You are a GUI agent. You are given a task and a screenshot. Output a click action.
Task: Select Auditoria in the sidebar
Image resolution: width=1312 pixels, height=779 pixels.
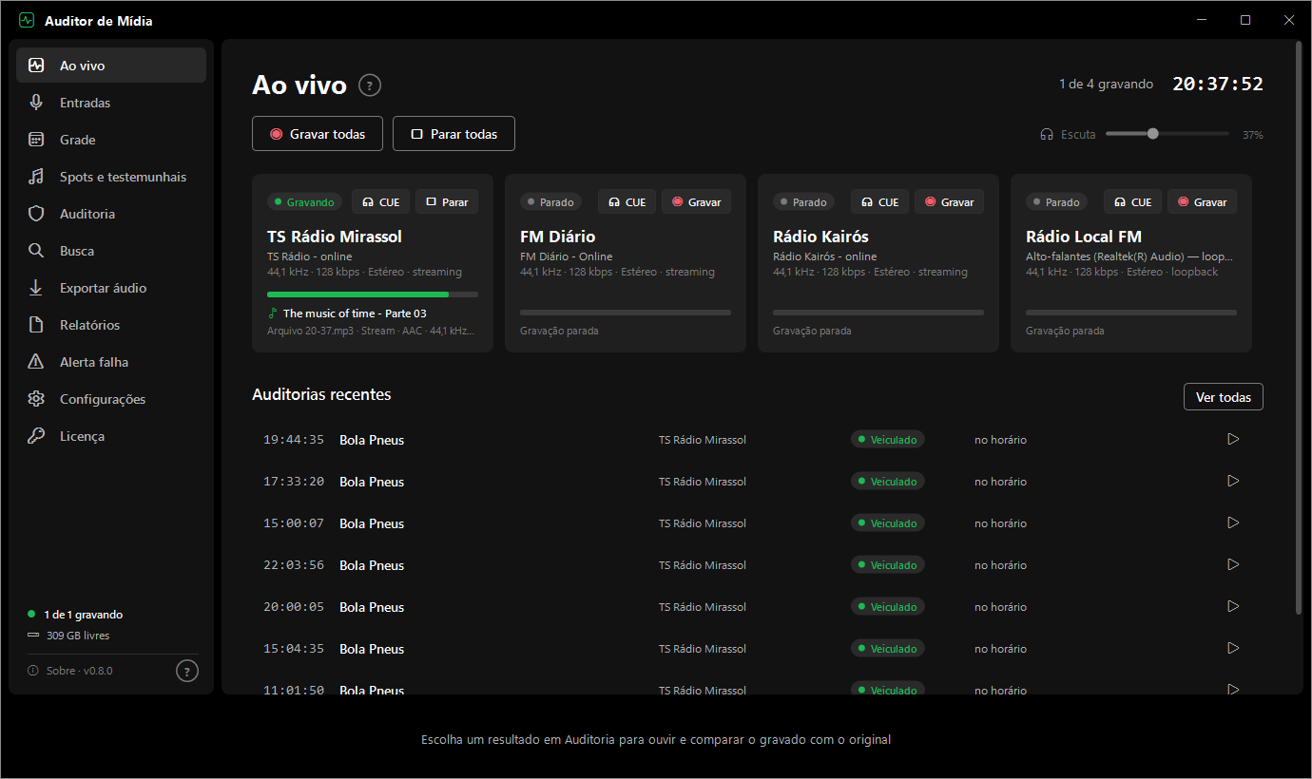click(x=111, y=214)
